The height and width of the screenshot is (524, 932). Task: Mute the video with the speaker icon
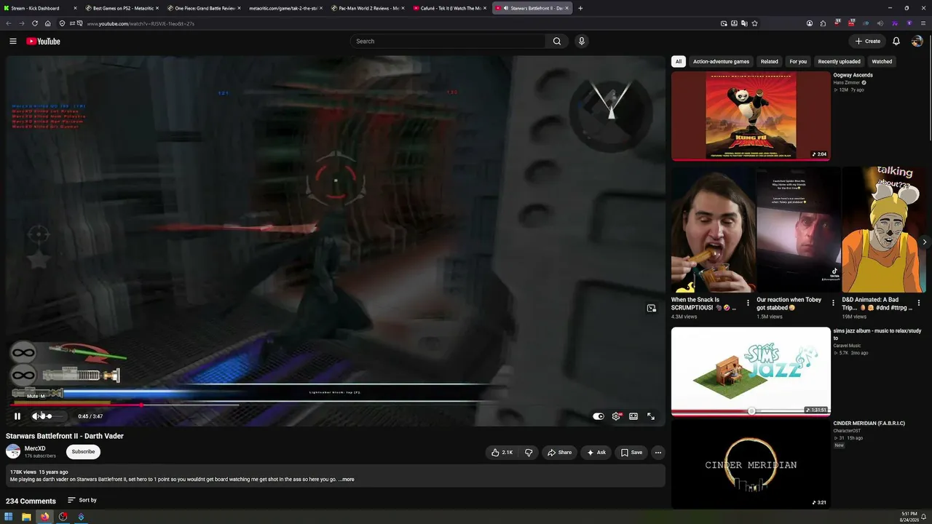click(35, 416)
